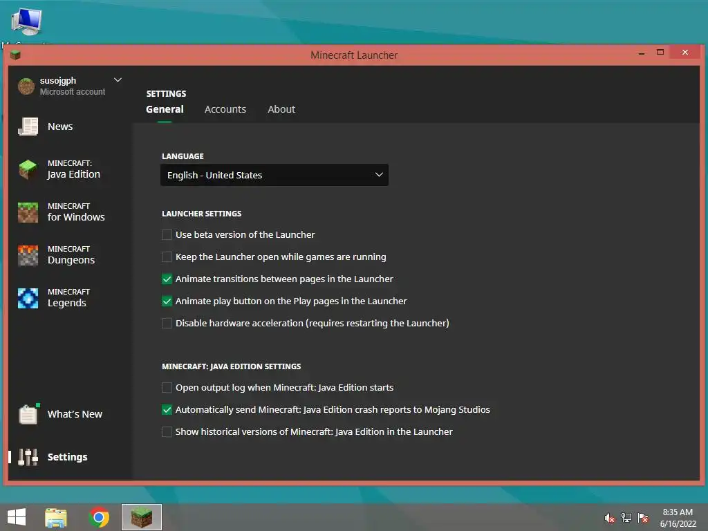Enable Use beta version of the Launcher

tap(167, 235)
